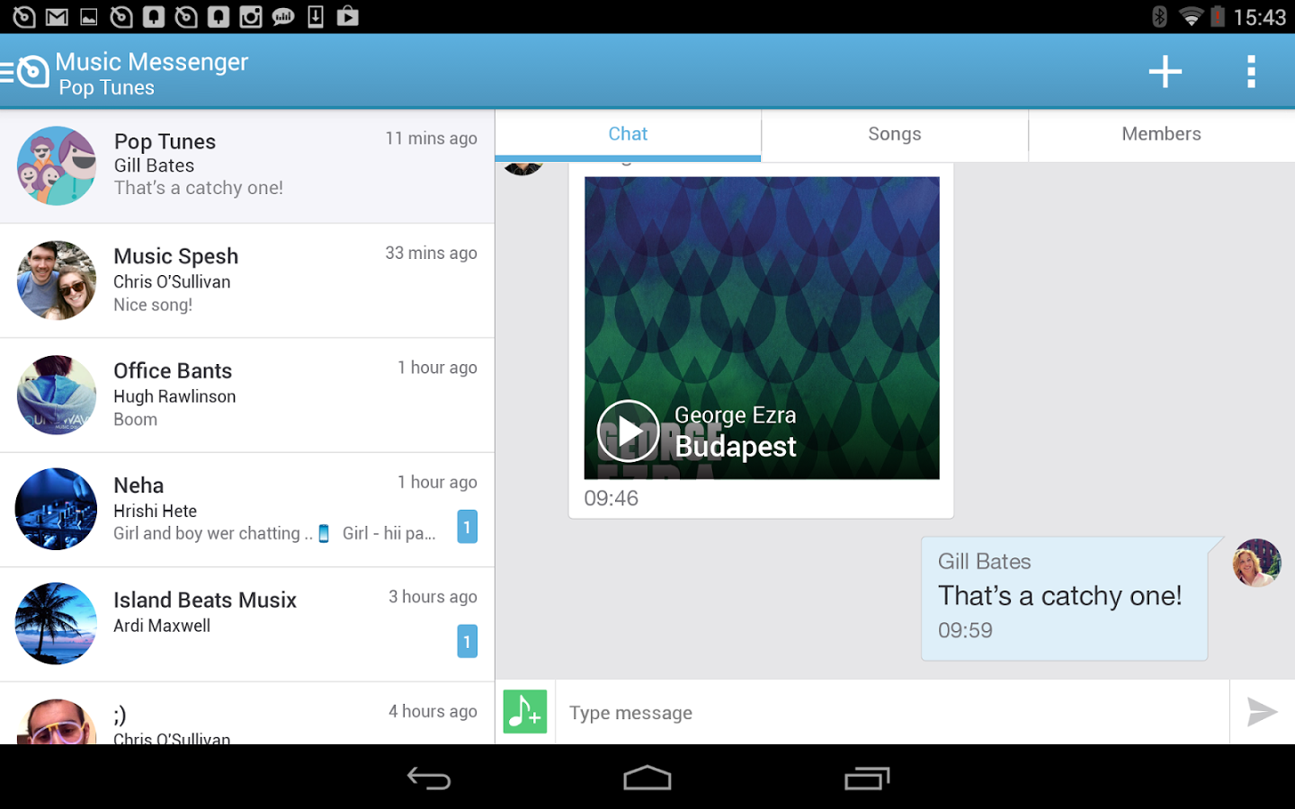Tap the Island Beats palm tree avatar
The image size is (1295, 809).
(57, 624)
